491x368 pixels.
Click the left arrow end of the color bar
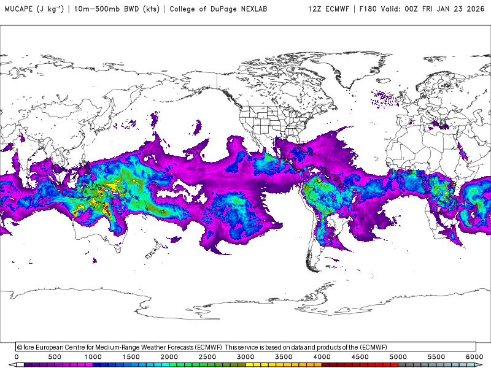pos(12,365)
